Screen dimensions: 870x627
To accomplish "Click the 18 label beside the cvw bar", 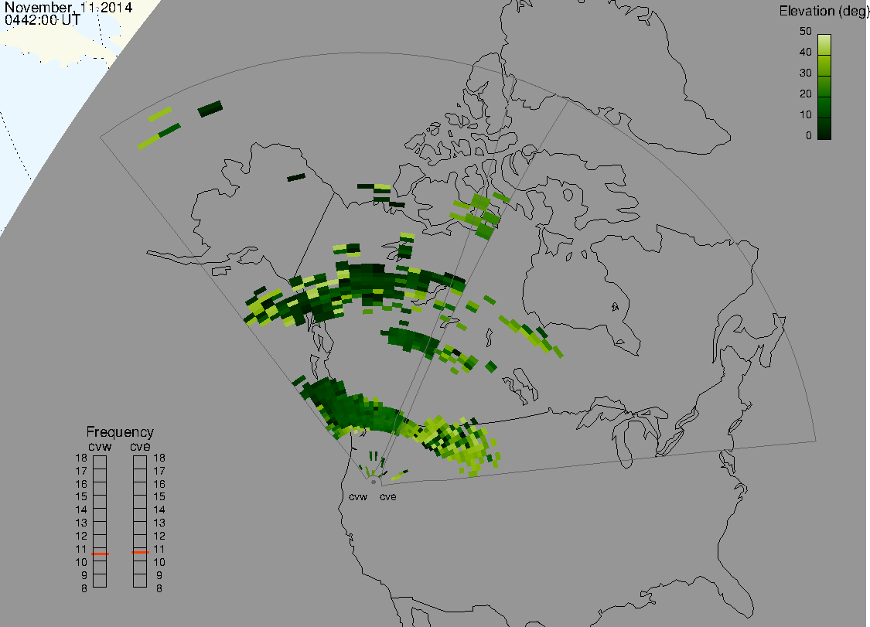I will [x=81, y=458].
